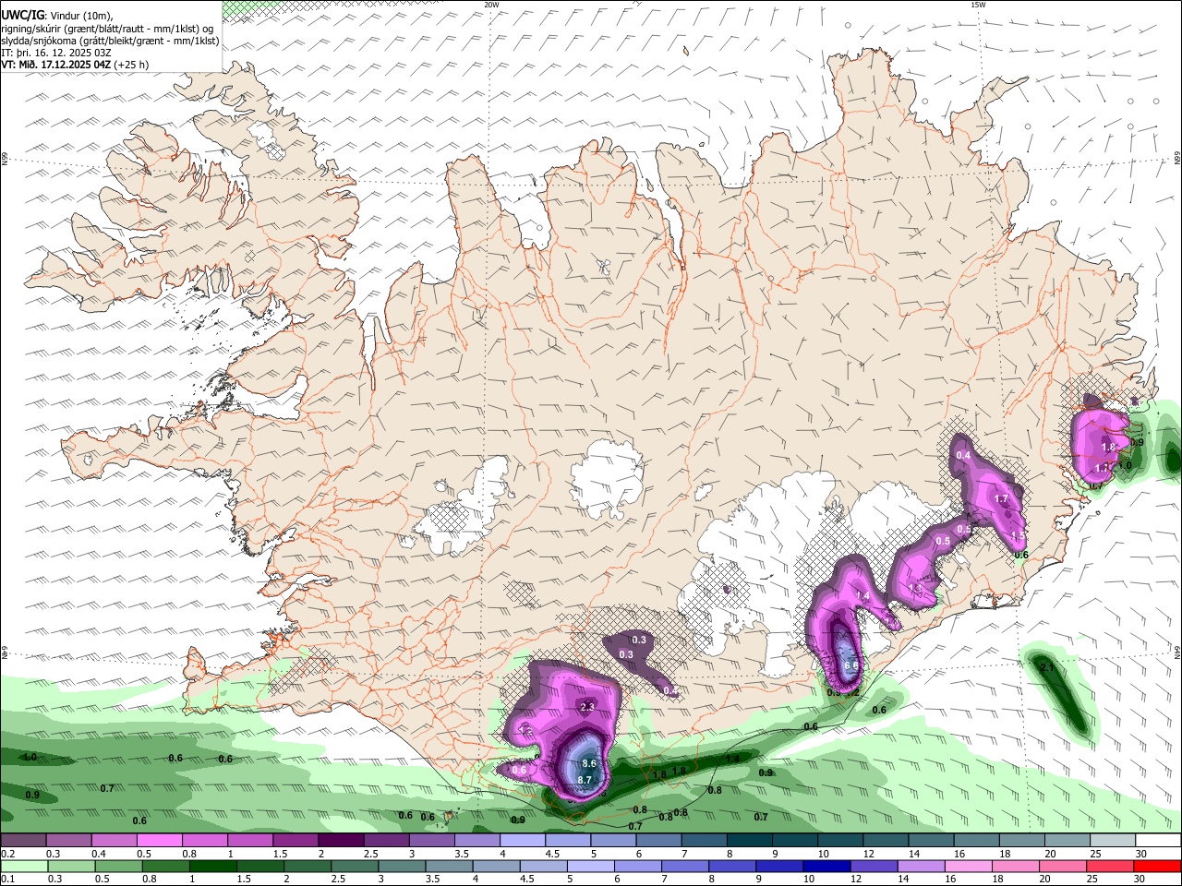The image size is (1182, 886).
Task: Click the "2.3" snowfall value on the south coast
Action: [x=587, y=707]
